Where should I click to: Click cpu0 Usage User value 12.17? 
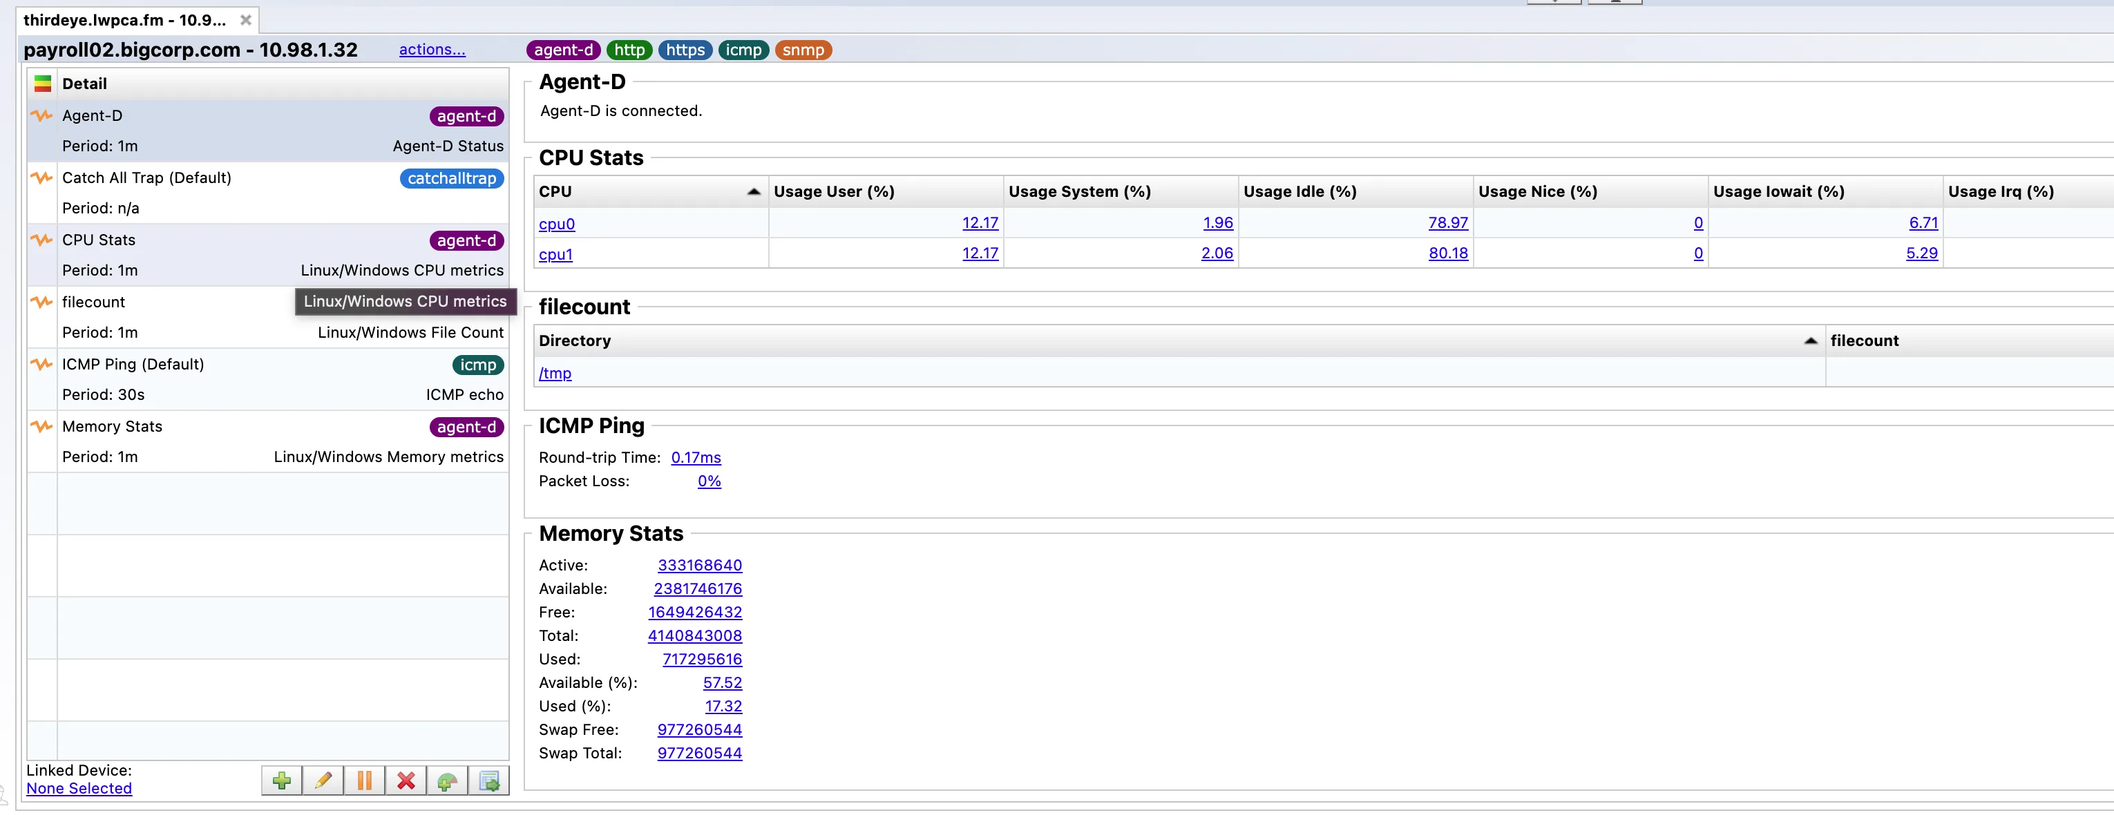pyautogui.click(x=980, y=222)
